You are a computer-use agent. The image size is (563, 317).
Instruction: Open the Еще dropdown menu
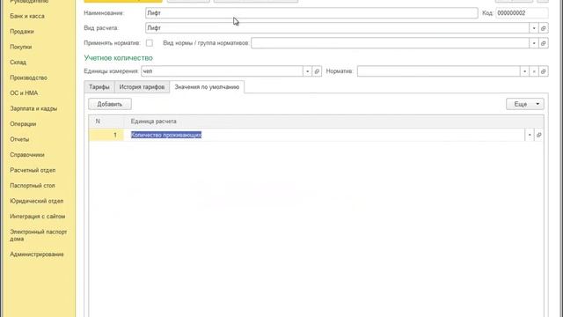525,104
